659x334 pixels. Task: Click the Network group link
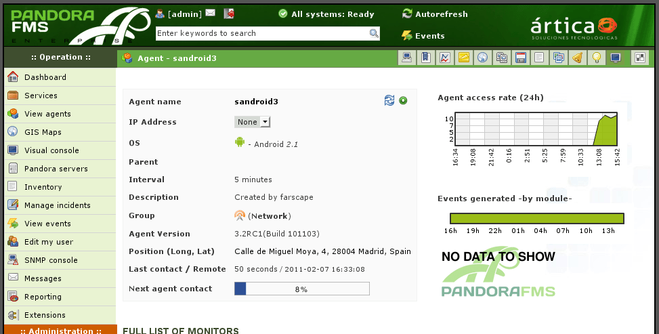pyautogui.click(x=270, y=216)
